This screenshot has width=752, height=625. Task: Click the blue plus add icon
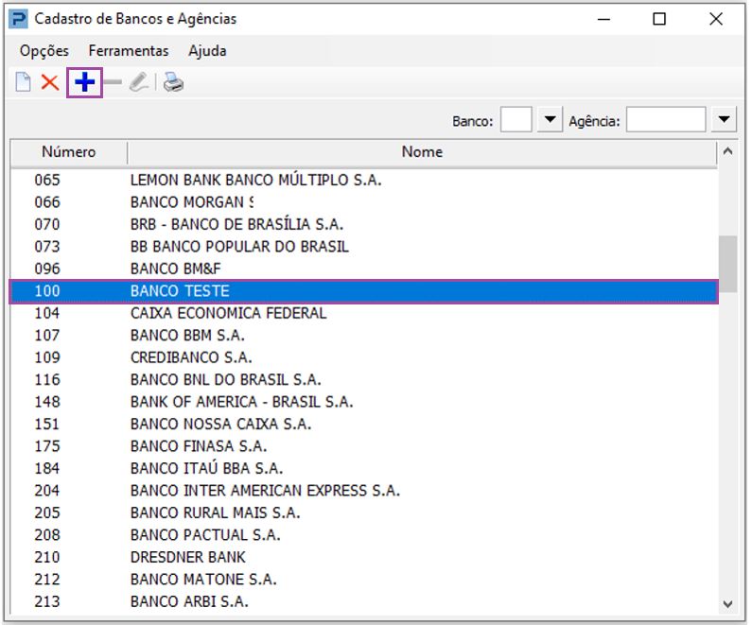click(x=84, y=82)
